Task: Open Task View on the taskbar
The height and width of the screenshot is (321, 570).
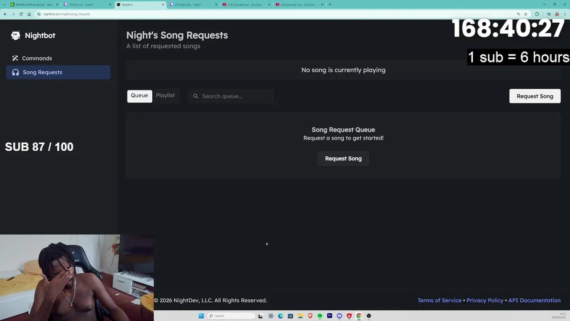Action: (x=261, y=316)
